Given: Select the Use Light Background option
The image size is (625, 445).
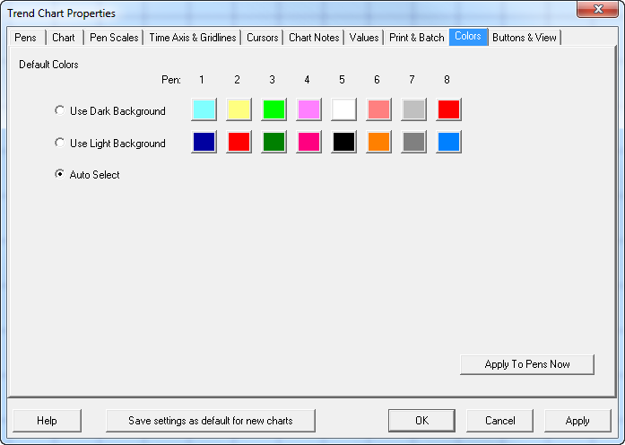Looking at the screenshot, I should pyautogui.click(x=60, y=144).
